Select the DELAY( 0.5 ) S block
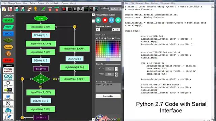216x121 pixels. click(41, 101)
